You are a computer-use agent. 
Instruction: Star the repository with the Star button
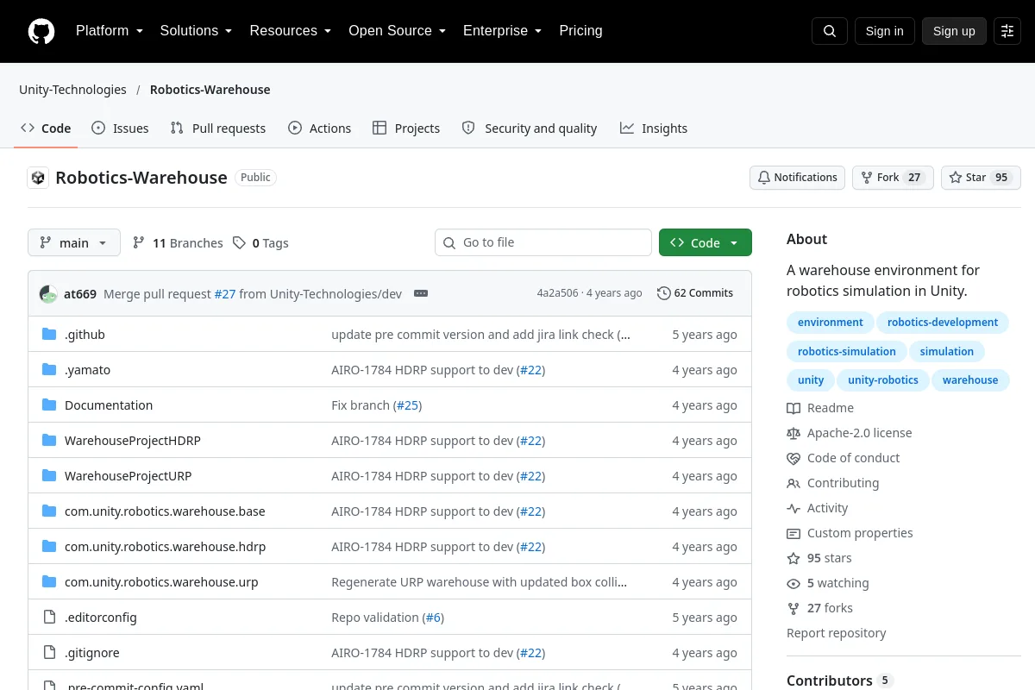tap(981, 178)
